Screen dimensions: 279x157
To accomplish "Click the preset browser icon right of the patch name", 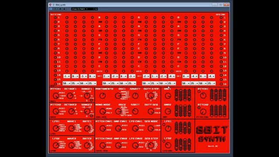I will coord(96,9).
